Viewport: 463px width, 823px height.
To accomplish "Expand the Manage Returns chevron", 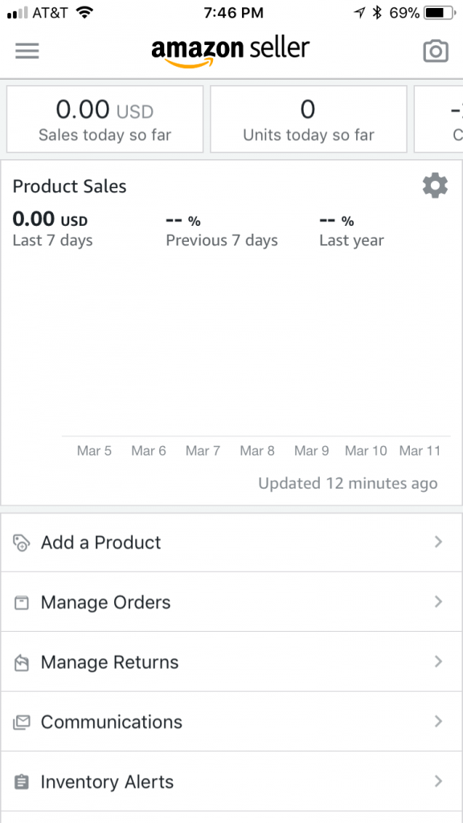I will tap(438, 662).
